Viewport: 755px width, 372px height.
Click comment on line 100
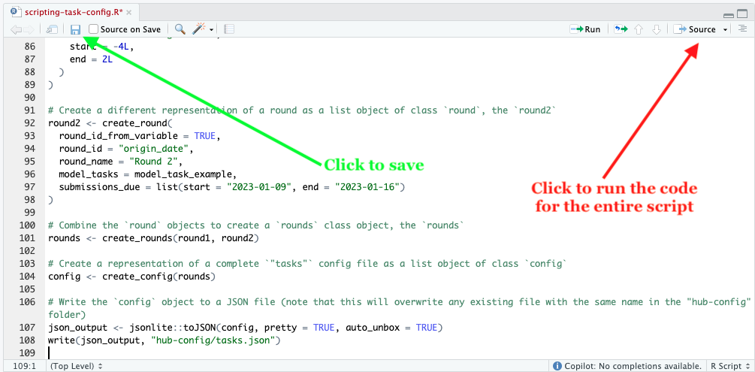coord(255,225)
